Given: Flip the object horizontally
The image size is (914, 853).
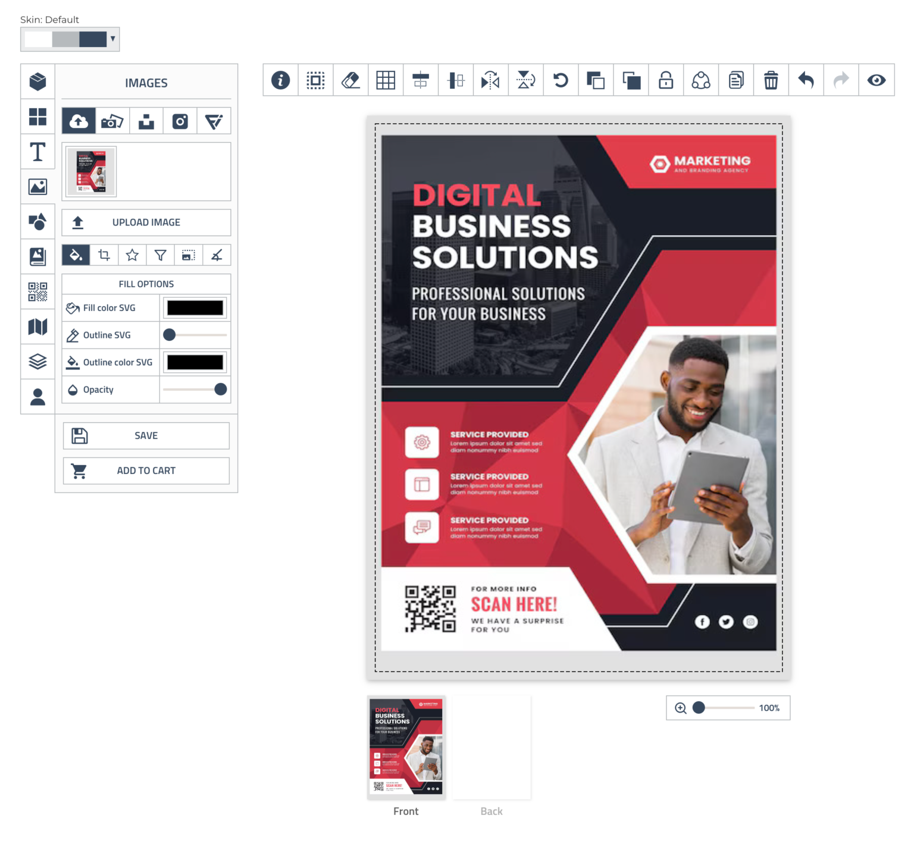Looking at the screenshot, I should point(490,80).
